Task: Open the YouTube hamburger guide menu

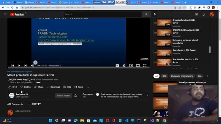Action: (x=5, y=14)
